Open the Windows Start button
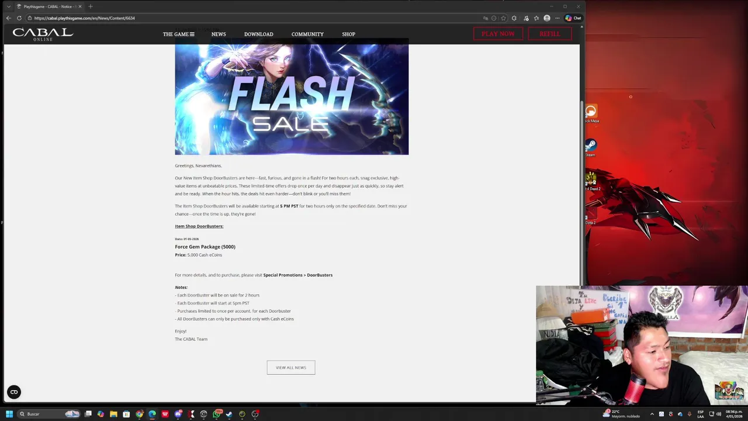Viewport: 748px width, 421px height. (x=9, y=414)
